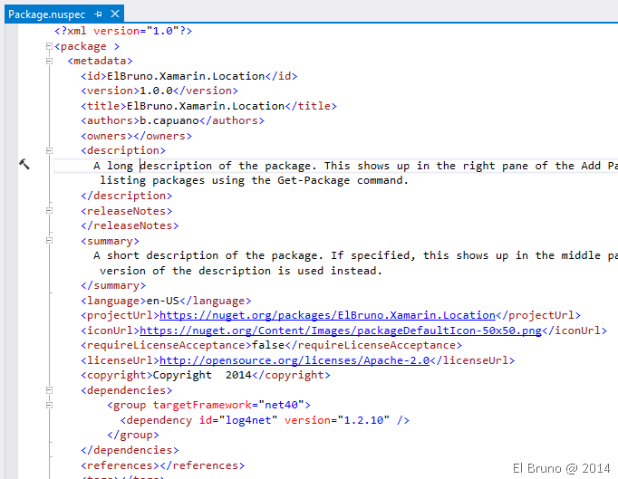The image size is (618, 479).
Task: Pin the Package.nuspec tab
Action: [x=97, y=14]
